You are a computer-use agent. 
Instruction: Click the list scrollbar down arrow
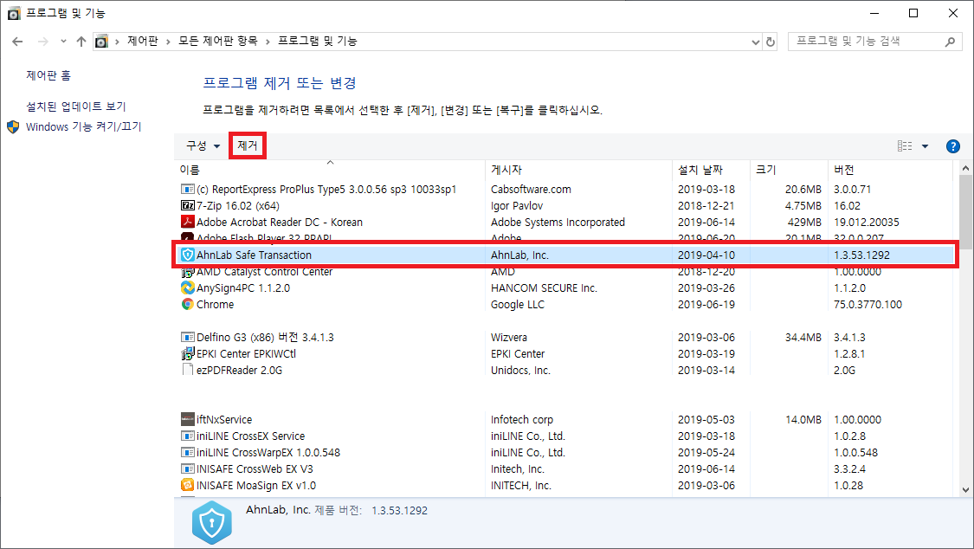[965, 489]
